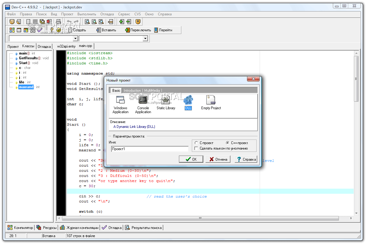
Task: Click the Имя project name input field
Action: tap(150, 149)
